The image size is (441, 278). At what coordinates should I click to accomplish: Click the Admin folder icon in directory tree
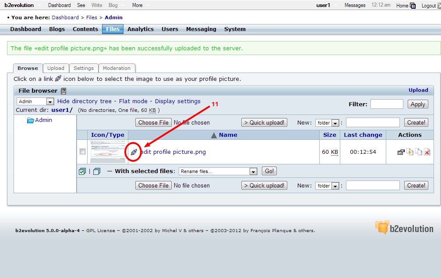tap(30, 120)
